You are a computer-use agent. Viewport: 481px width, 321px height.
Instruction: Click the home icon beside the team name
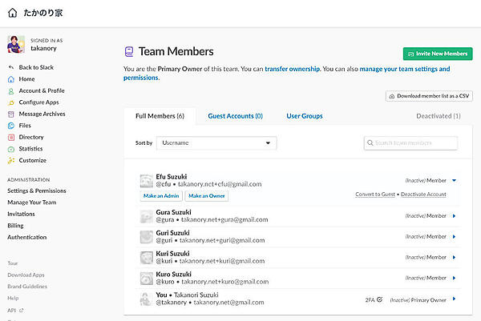[12, 13]
